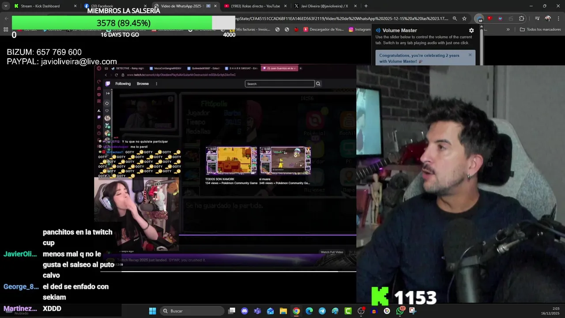This screenshot has height=318, width=565.
Task: Click Watch Full Video link
Action: point(331,252)
